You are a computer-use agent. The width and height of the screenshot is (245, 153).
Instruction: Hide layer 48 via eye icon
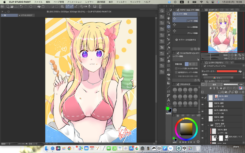click(x=202, y=131)
